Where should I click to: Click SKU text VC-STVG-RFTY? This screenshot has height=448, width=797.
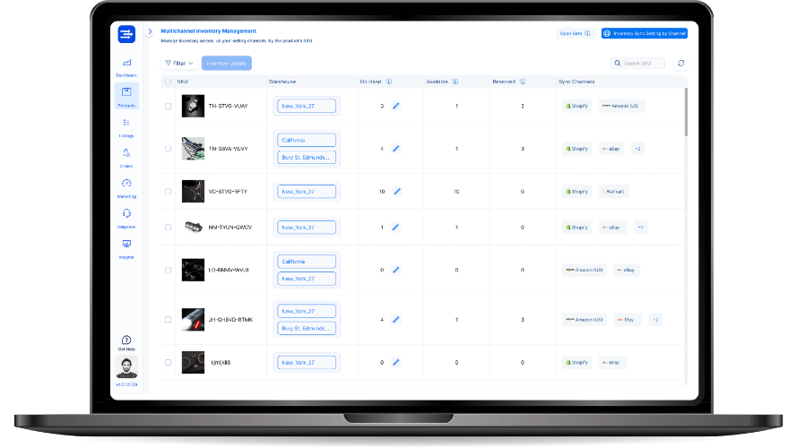click(228, 192)
